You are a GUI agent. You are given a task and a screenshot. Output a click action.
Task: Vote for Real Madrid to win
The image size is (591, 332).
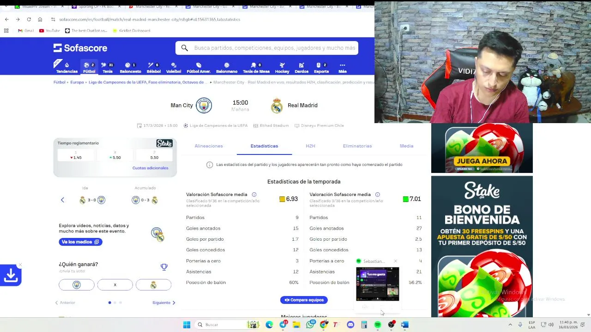153,285
